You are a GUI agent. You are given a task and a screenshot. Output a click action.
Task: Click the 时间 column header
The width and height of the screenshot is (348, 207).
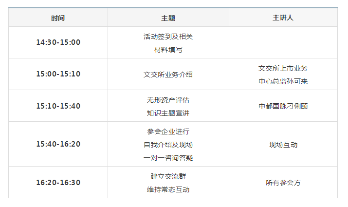point(58,18)
